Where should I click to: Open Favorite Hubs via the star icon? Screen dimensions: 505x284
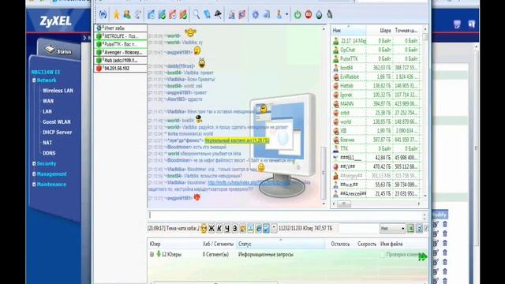click(x=116, y=14)
